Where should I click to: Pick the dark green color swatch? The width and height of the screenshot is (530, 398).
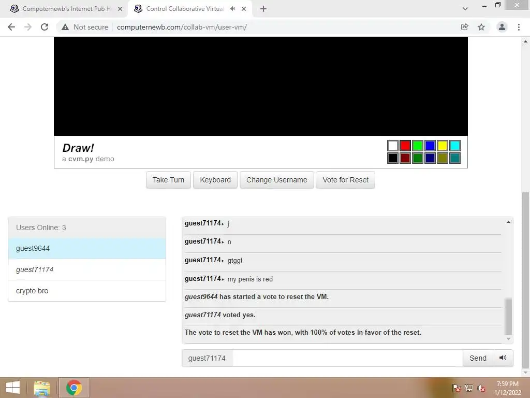(418, 158)
